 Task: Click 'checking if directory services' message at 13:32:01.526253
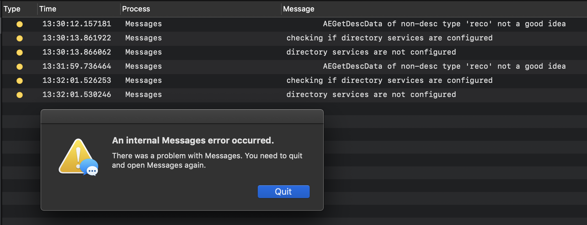click(x=389, y=81)
